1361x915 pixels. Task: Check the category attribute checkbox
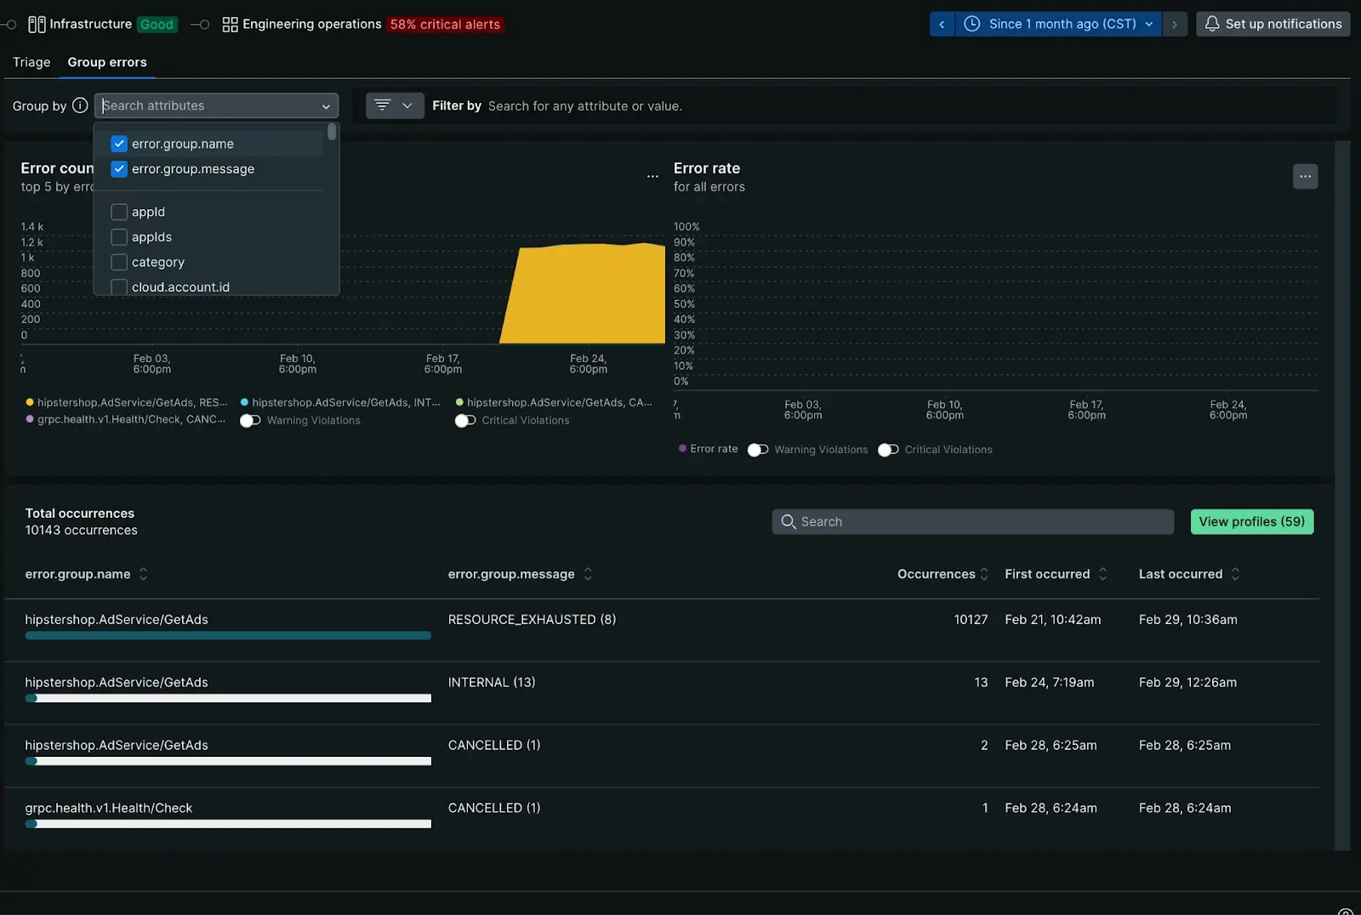tap(119, 262)
